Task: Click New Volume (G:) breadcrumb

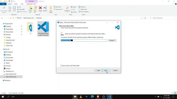Action: click(29, 18)
